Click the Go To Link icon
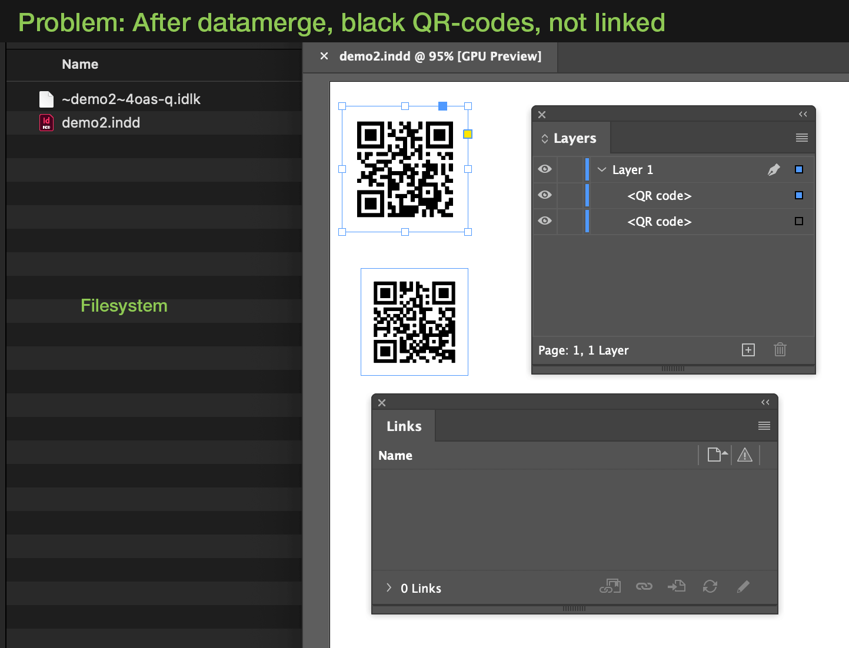Screen dimensions: 849x648 (x=677, y=586)
